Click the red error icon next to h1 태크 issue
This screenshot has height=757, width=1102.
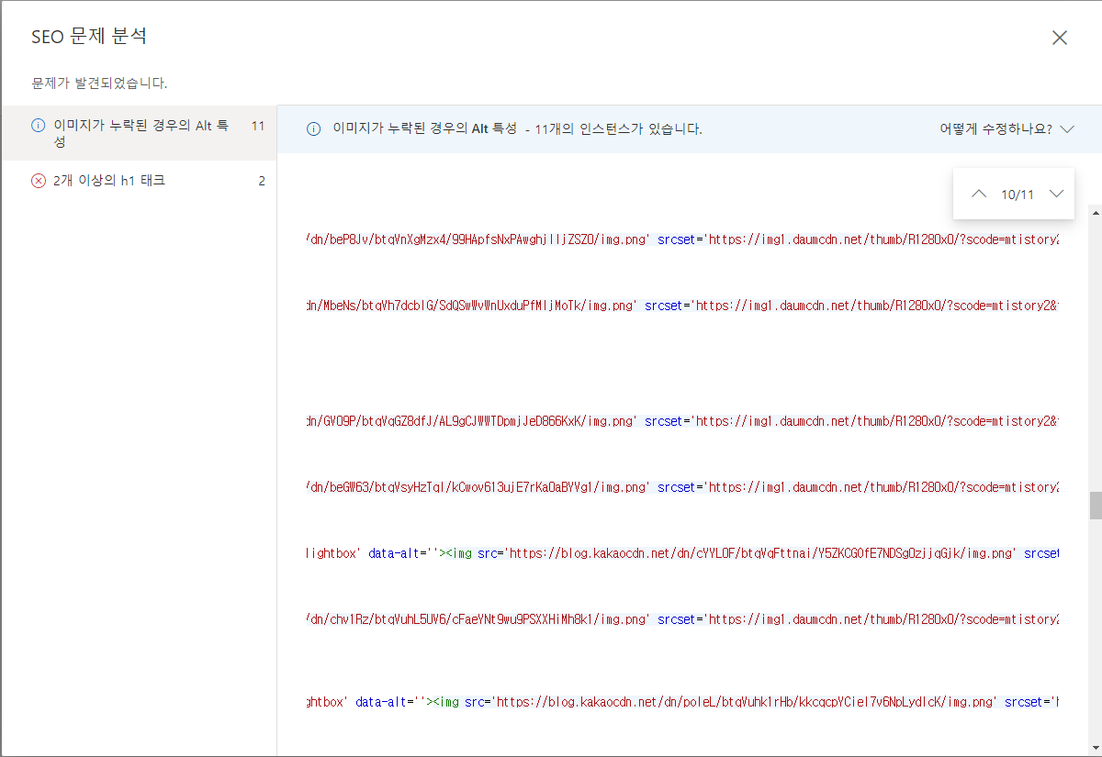38,180
